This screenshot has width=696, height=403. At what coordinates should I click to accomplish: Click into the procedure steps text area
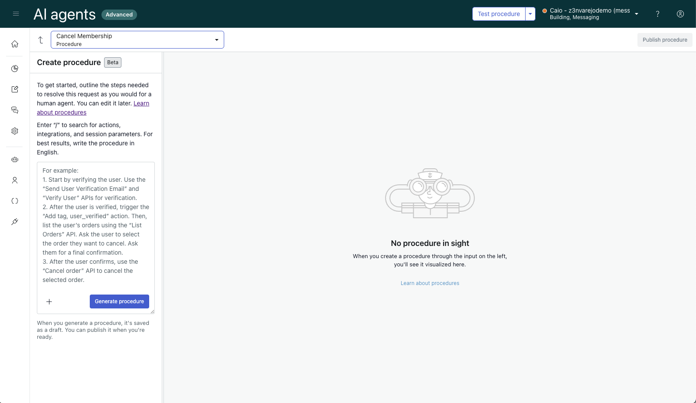[x=95, y=226]
